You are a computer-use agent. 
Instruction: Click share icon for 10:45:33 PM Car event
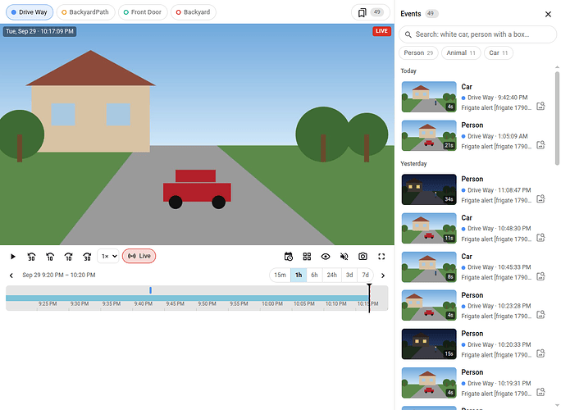coord(541,276)
